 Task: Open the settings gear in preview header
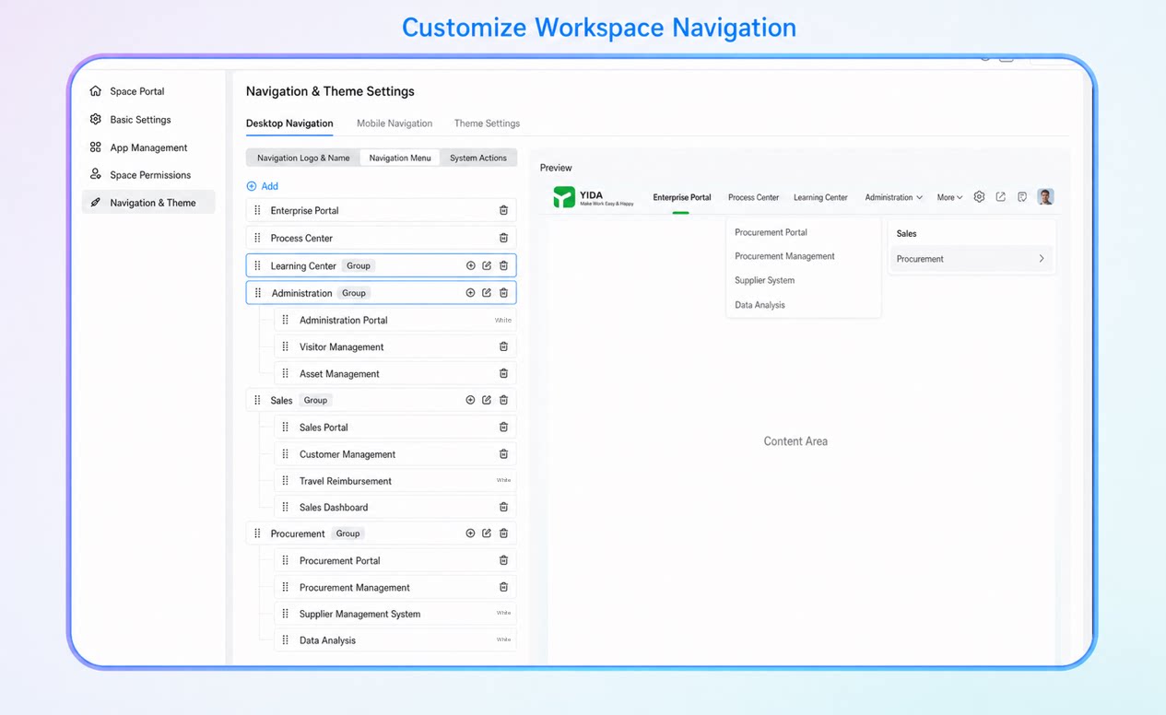click(x=979, y=197)
